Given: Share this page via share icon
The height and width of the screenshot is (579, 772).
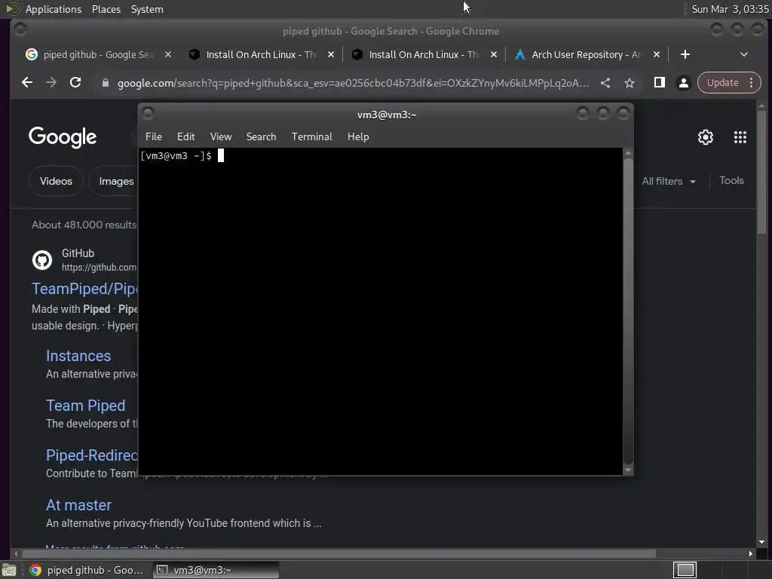Looking at the screenshot, I should pyautogui.click(x=605, y=83).
